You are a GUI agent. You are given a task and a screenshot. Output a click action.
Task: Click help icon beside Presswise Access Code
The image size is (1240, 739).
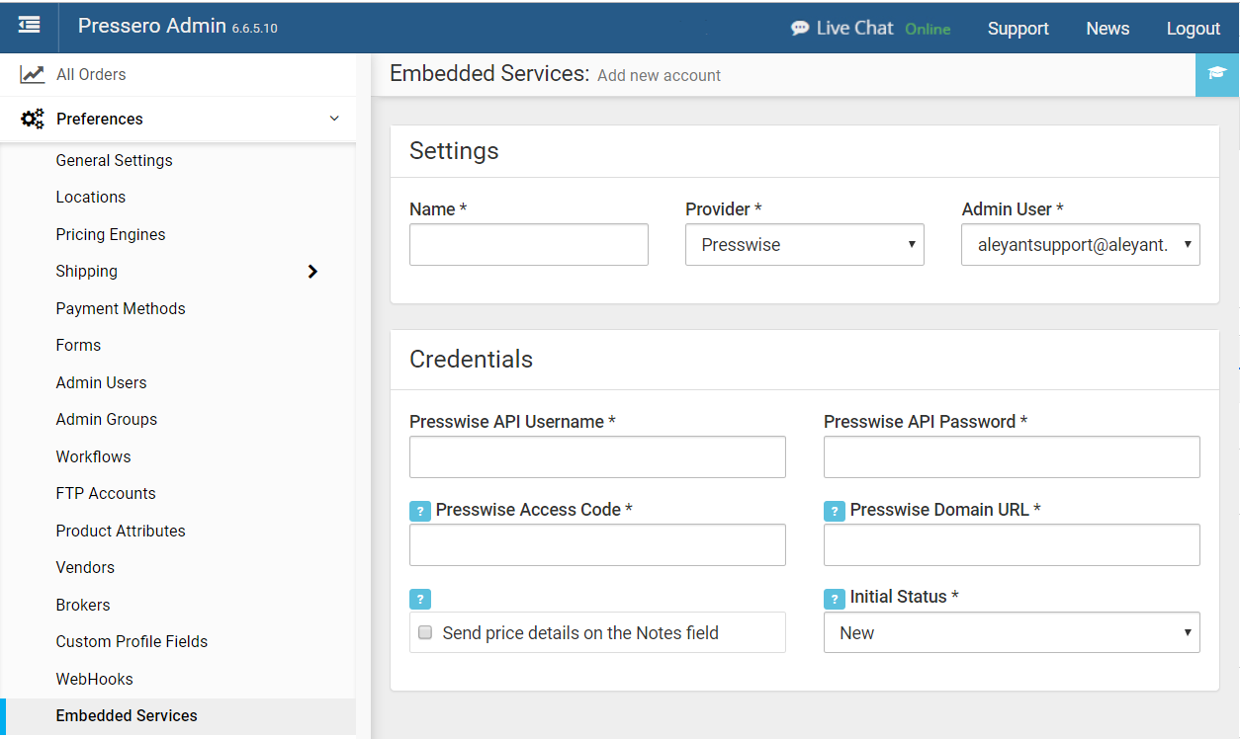(420, 511)
